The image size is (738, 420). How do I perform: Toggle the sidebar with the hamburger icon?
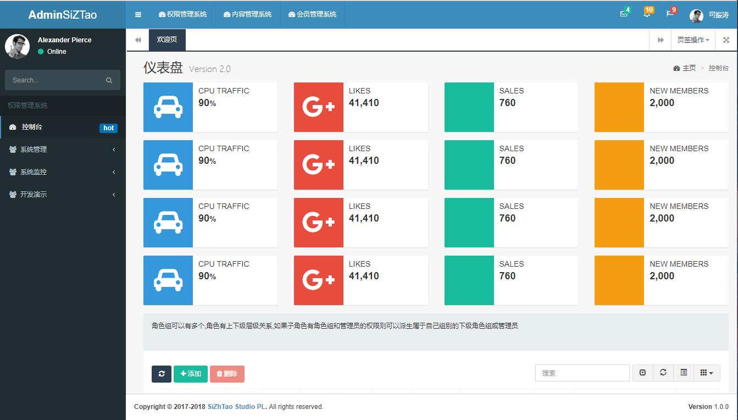pos(138,14)
